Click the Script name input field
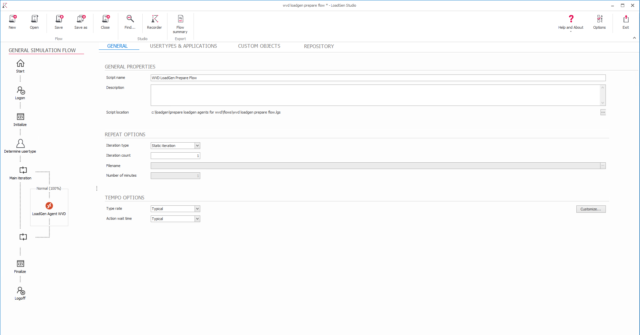Viewport: 640px width, 335px height. click(x=378, y=78)
